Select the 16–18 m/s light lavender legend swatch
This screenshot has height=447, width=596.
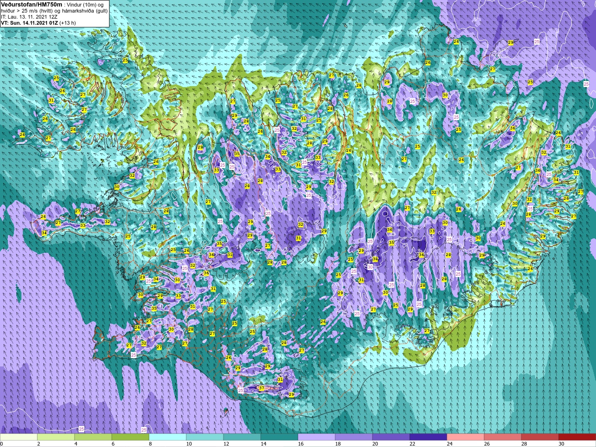point(317,437)
